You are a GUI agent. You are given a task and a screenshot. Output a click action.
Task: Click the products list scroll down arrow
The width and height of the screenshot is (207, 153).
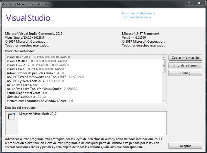click(x=164, y=101)
